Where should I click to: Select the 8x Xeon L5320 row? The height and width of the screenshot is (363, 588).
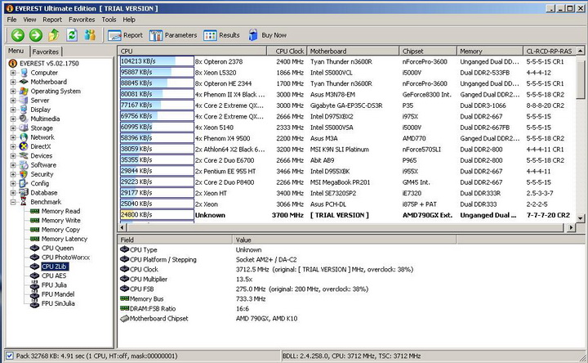pos(347,73)
